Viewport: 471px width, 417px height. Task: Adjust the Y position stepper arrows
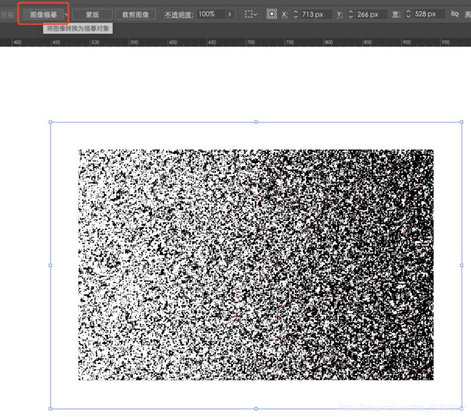[x=351, y=14]
